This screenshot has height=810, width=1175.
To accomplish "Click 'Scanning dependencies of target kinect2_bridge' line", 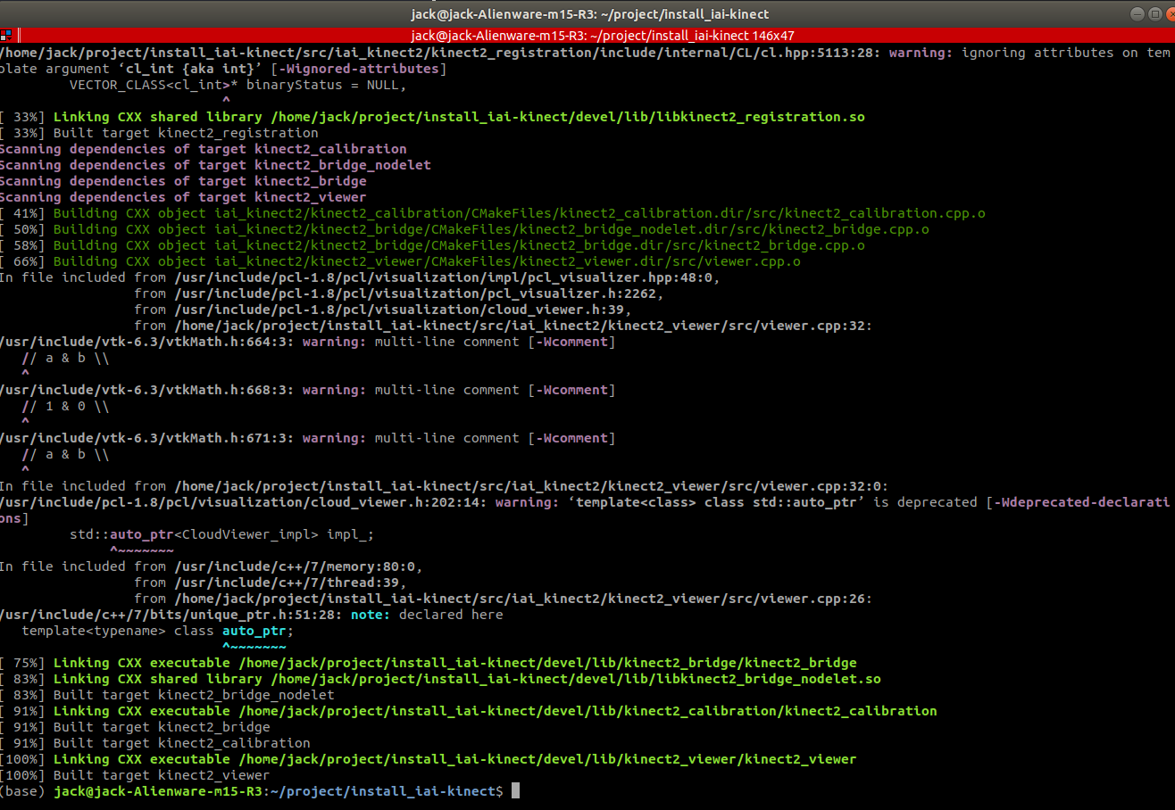I will coord(183,181).
